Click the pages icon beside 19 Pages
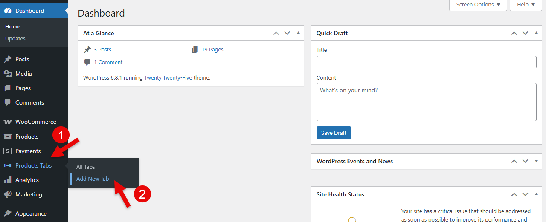This screenshot has width=546, height=222. tap(195, 50)
